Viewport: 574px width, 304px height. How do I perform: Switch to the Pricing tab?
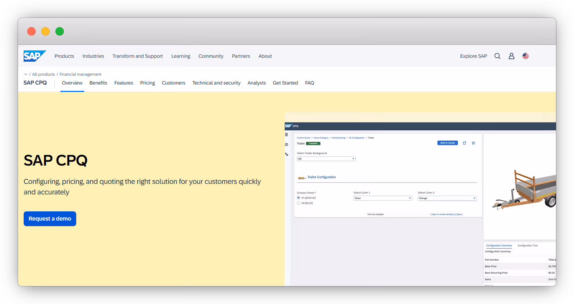(147, 83)
